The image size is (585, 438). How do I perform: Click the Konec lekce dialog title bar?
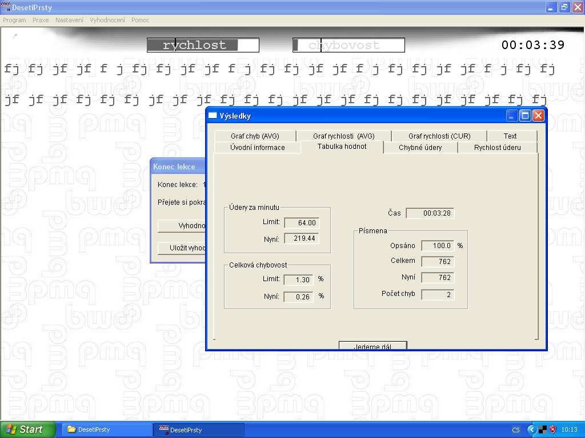click(178, 167)
